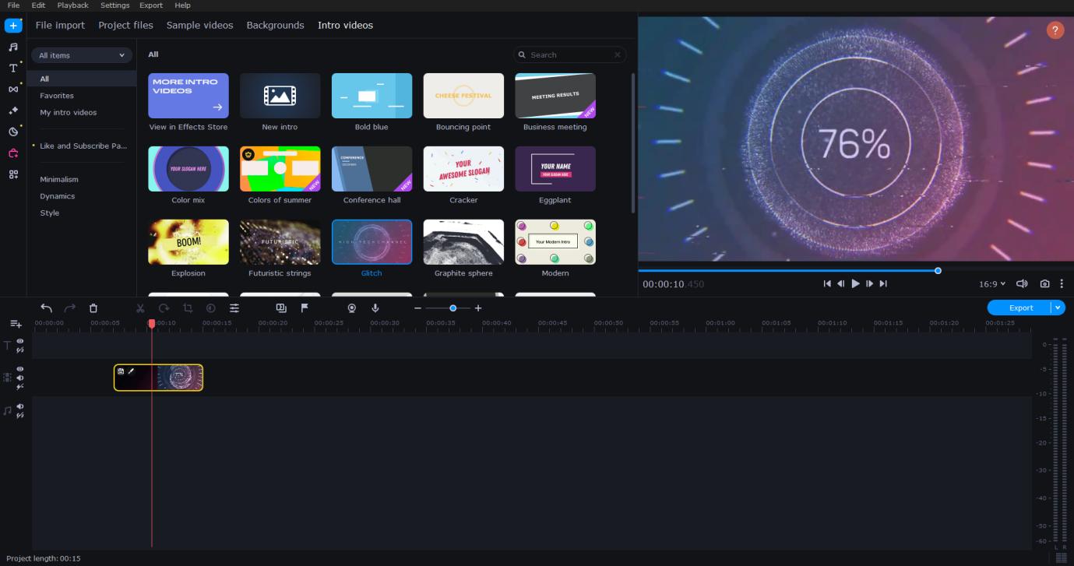
Task: Open the Like and Subscribe pack category
Action: point(83,146)
